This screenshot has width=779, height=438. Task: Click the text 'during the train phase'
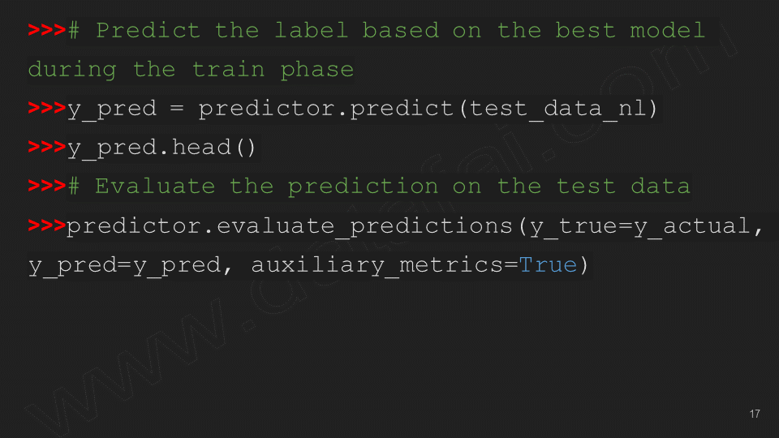coord(191,70)
